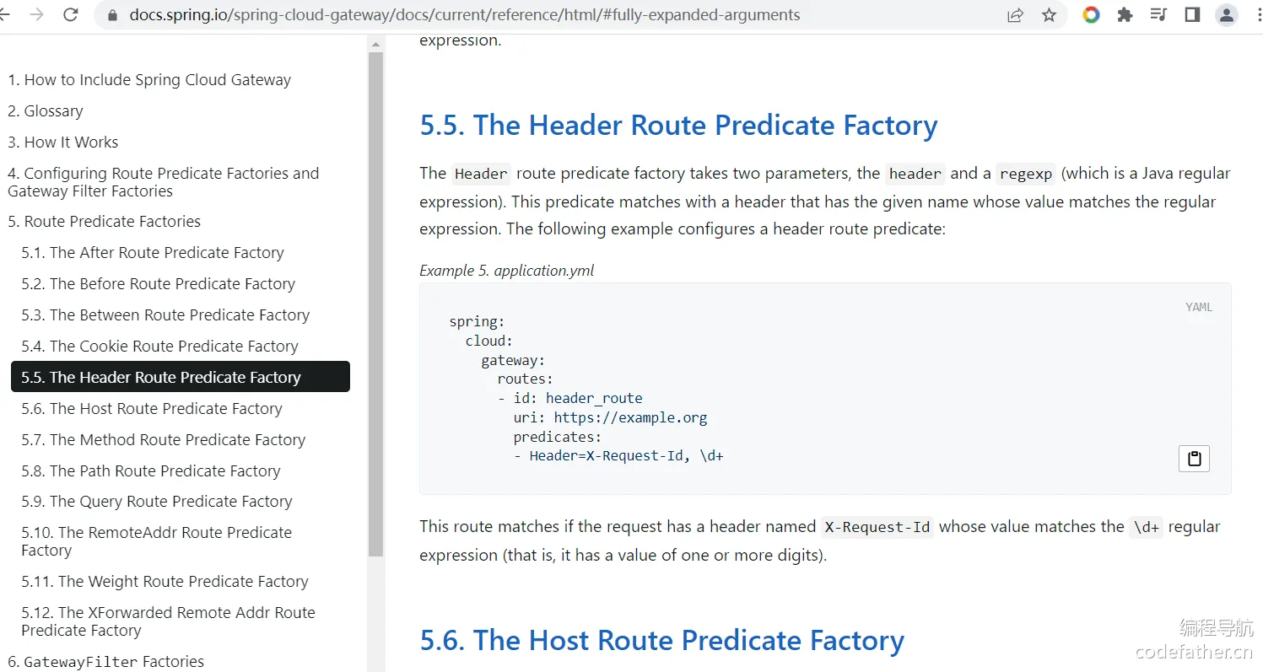This screenshot has width=1263, height=672.
Task: Open '5.1. The After Route Predicate Factory'
Action: click(153, 253)
